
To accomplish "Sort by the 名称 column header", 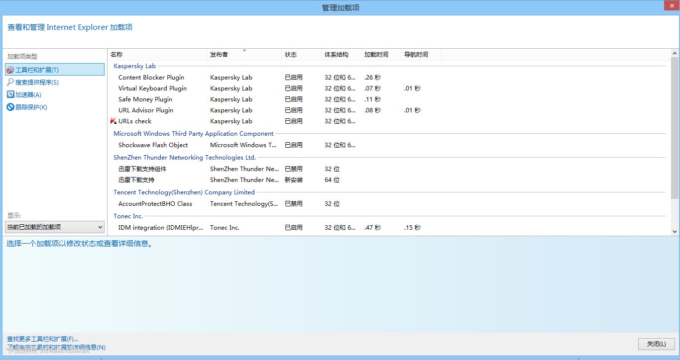I will pyautogui.click(x=157, y=55).
